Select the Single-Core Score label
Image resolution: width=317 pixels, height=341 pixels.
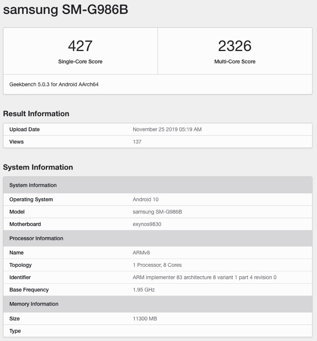80,61
